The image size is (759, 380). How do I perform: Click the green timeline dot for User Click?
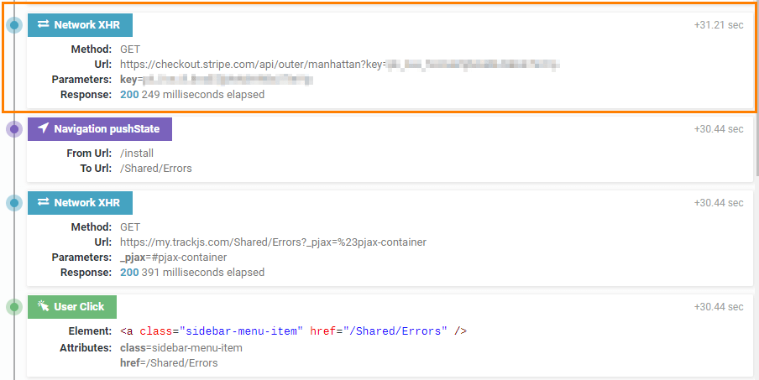click(x=14, y=307)
